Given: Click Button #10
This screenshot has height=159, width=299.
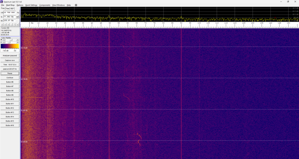Looking at the screenshot, I should tap(10, 99).
